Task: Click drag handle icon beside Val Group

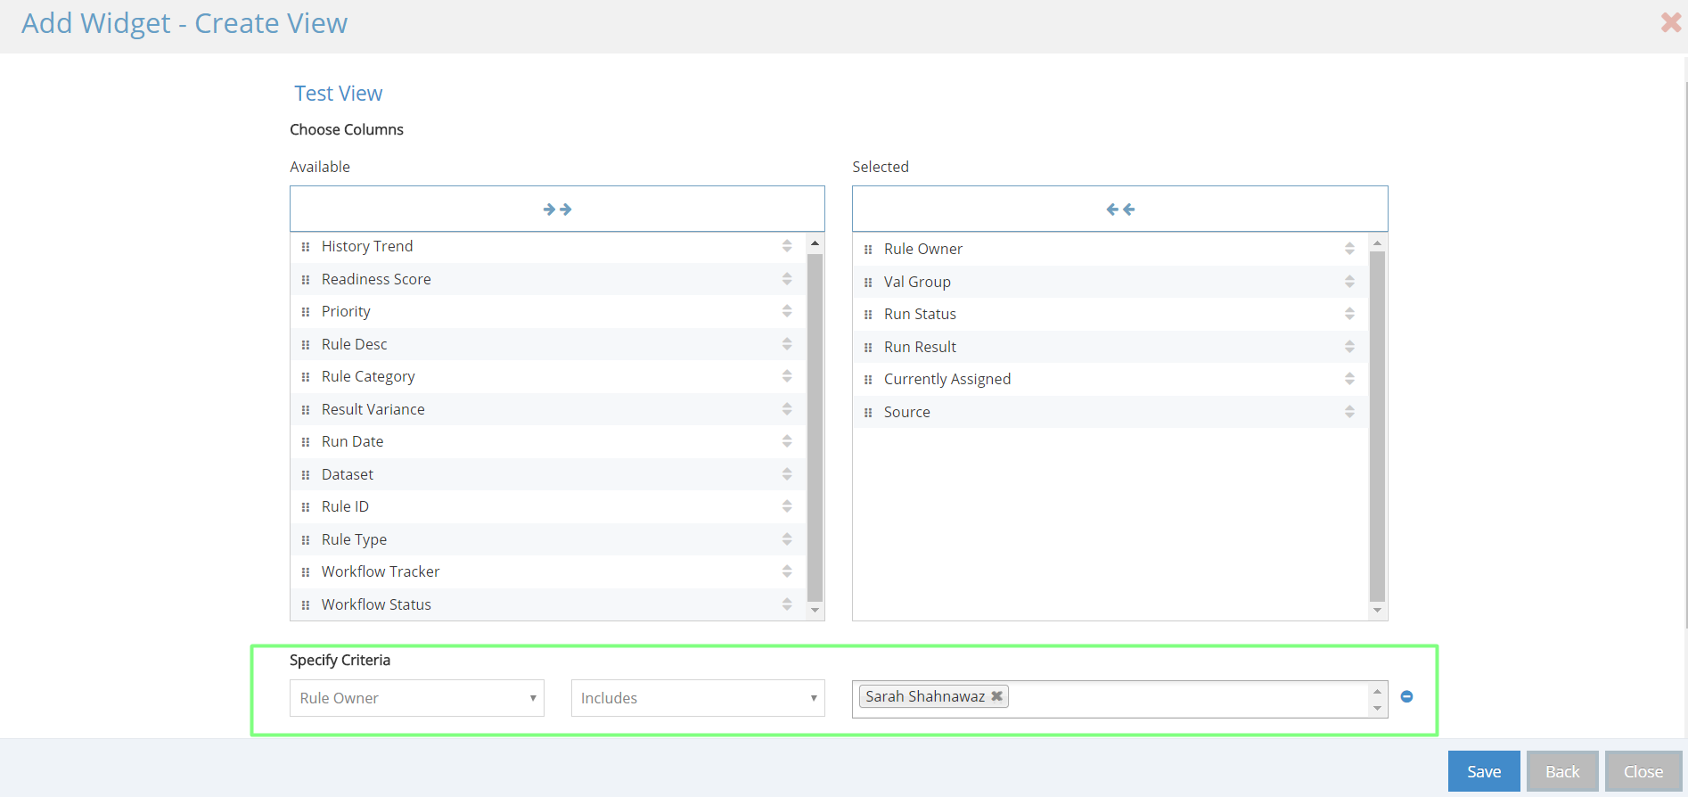Action: click(868, 283)
